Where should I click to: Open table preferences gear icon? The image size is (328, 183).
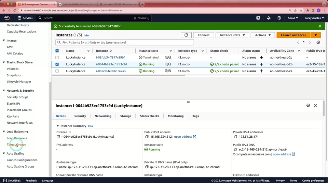click(x=318, y=42)
